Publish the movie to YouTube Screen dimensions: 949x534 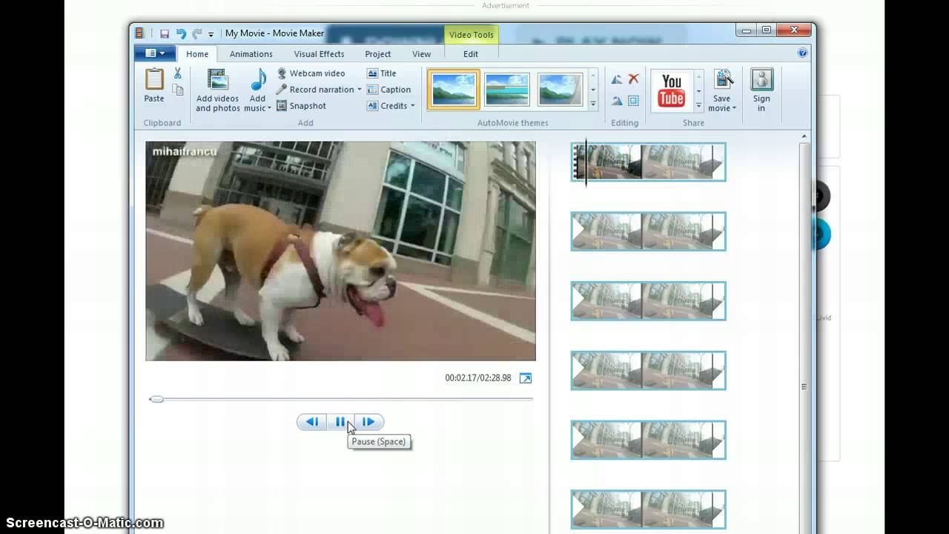click(x=672, y=90)
